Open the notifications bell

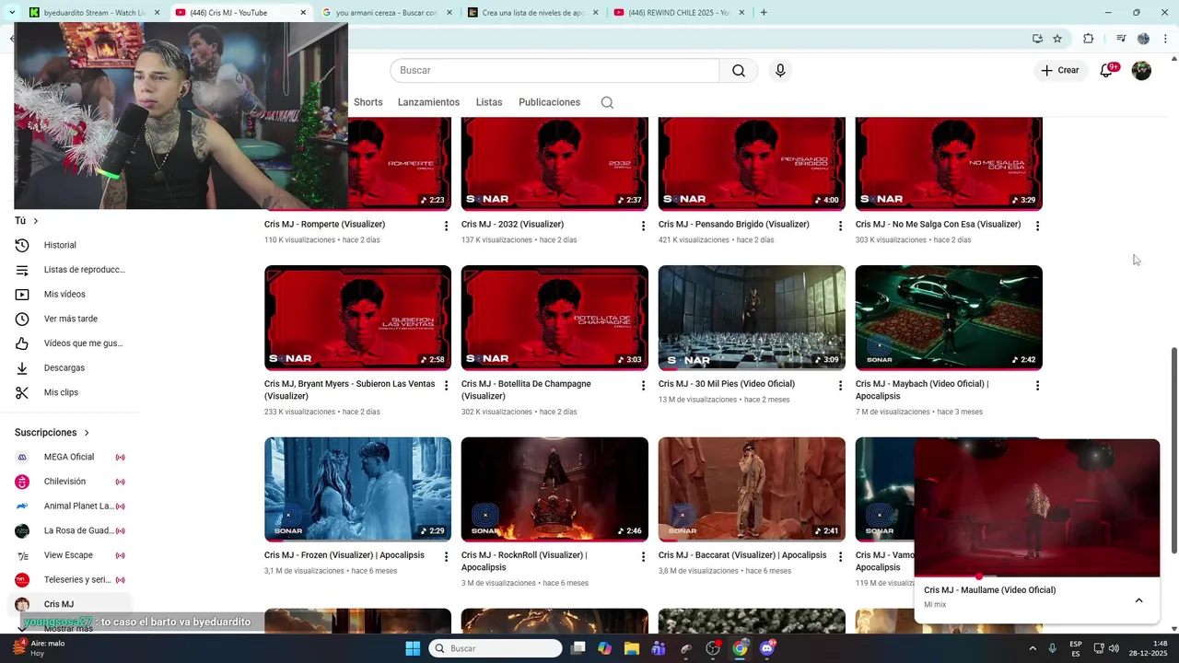1106,71
